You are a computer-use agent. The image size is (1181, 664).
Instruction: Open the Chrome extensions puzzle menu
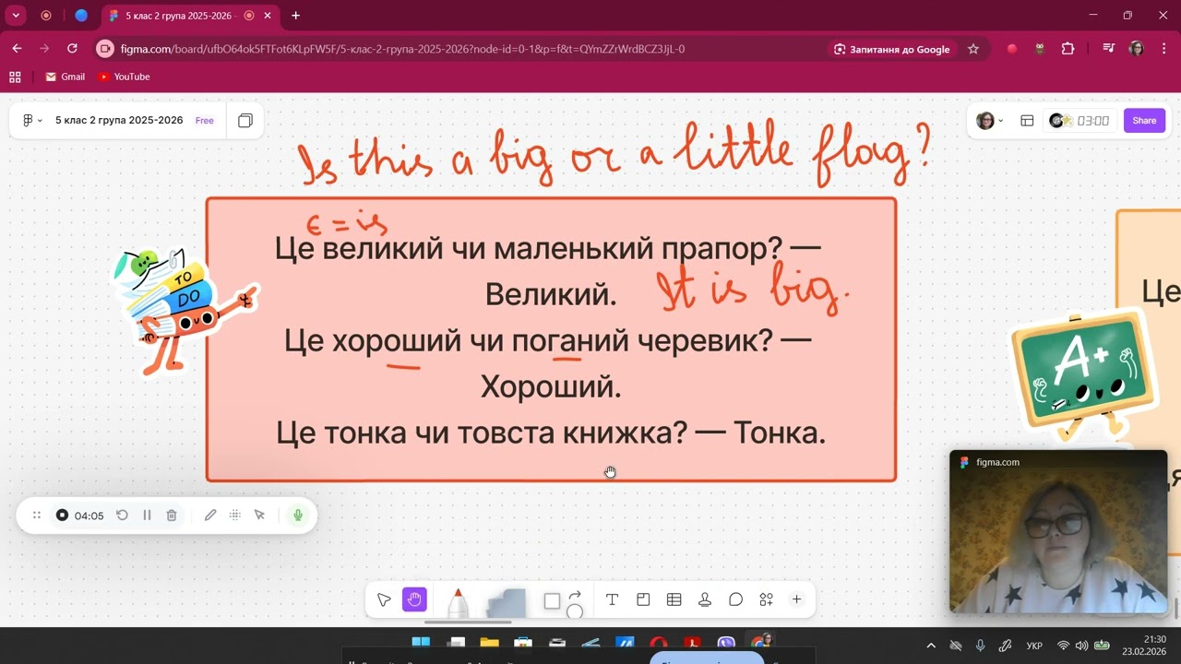(1068, 49)
